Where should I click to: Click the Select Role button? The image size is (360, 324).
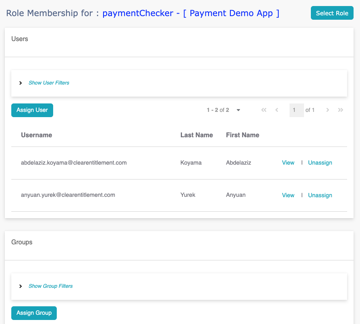point(332,13)
